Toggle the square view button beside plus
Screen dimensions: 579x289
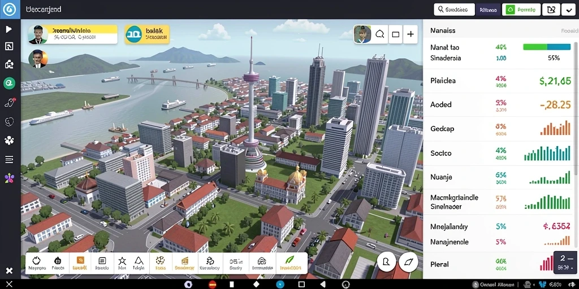pos(395,34)
